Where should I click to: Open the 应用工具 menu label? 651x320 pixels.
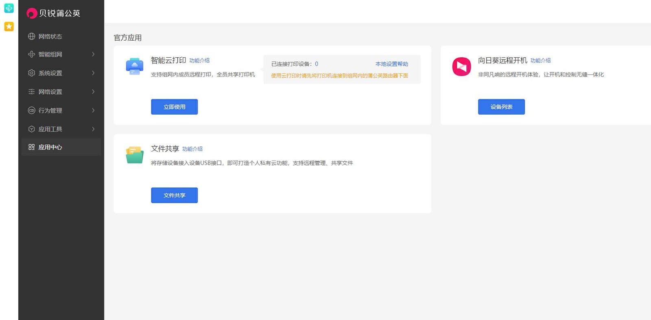point(50,129)
